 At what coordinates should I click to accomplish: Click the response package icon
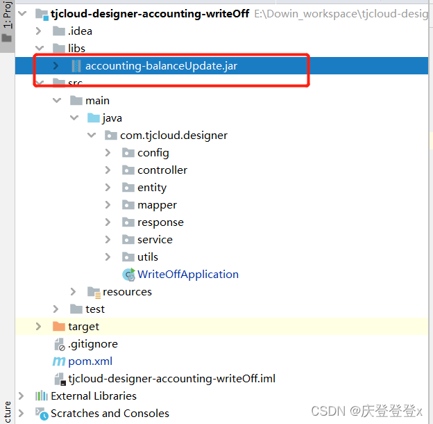[128, 222]
